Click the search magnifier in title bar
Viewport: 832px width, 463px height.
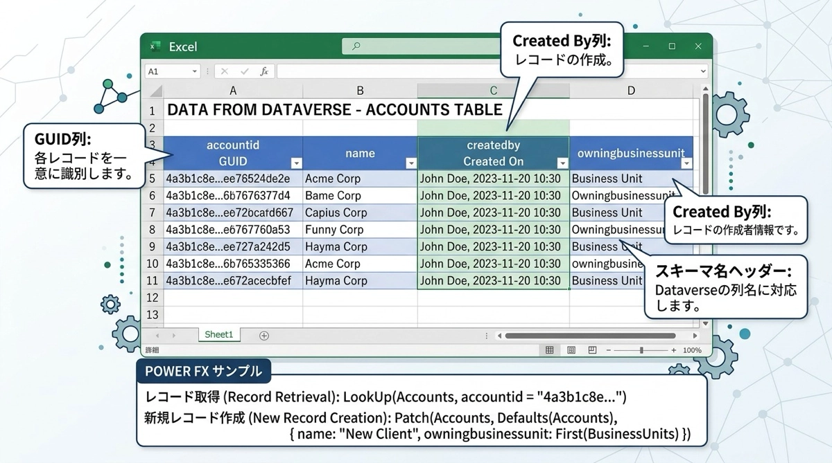(356, 46)
